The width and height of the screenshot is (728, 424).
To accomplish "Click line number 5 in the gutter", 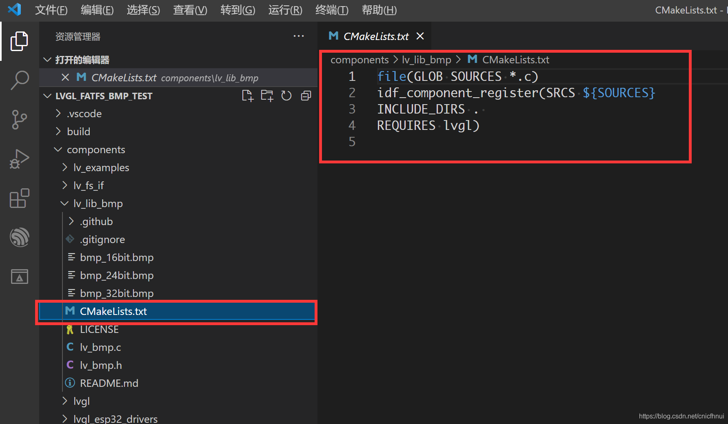I will [352, 142].
